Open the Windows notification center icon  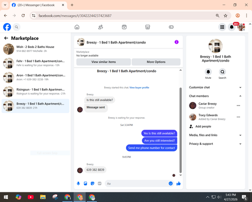point(244,197)
